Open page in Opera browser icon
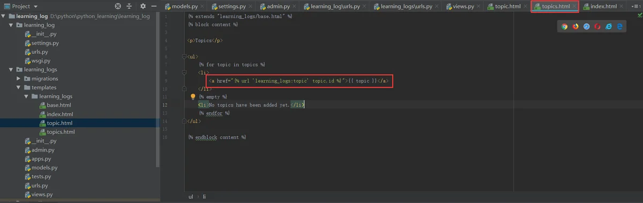 coord(597,26)
